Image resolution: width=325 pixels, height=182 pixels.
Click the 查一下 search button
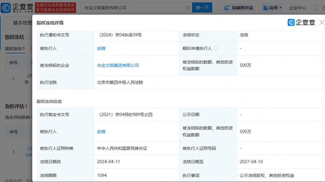pyautogui.click(x=202, y=8)
